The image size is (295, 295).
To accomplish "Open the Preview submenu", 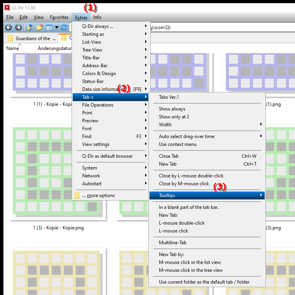I will pyautogui.click(x=111, y=121).
